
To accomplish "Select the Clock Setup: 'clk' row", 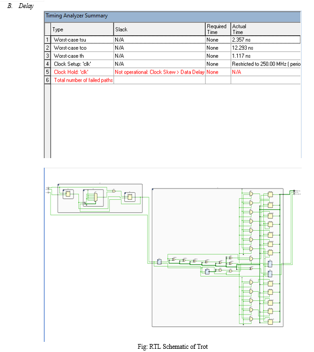I will 176,64.
